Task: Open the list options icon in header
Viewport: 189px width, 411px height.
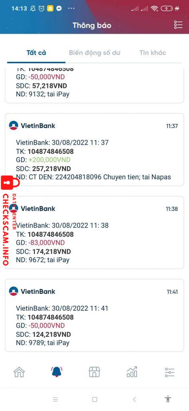Action: [x=178, y=24]
